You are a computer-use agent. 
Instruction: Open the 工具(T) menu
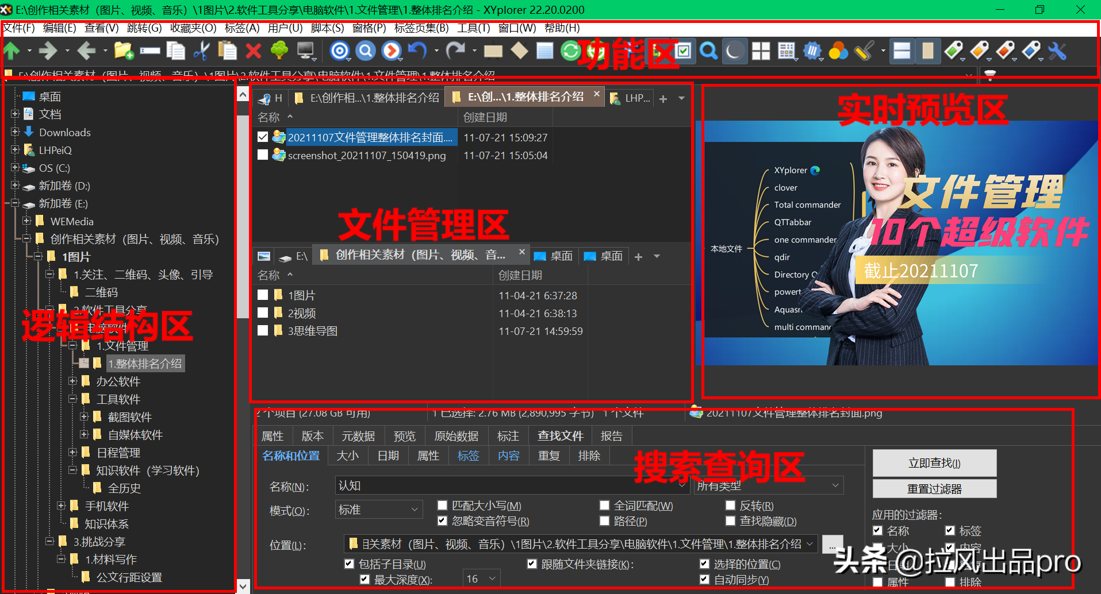(473, 28)
